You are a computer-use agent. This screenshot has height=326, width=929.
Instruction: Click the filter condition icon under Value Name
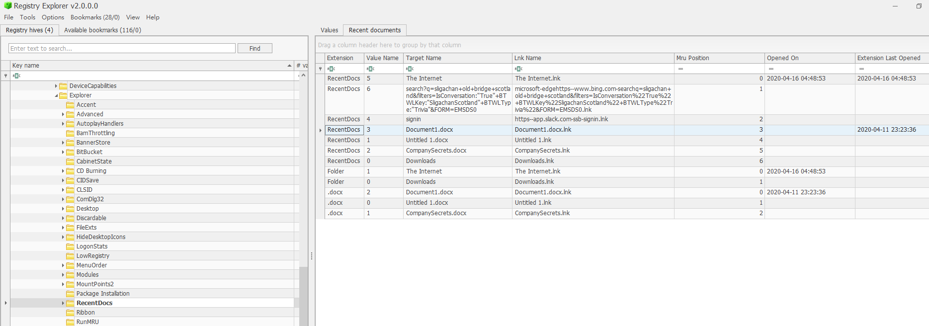click(370, 69)
